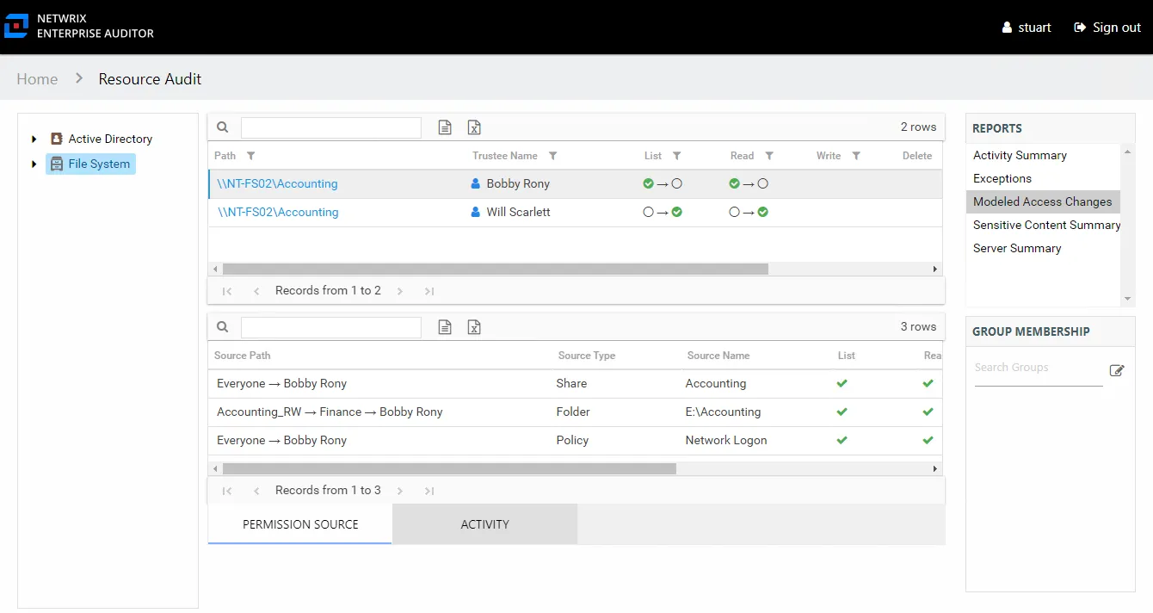The height and width of the screenshot is (613, 1153).
Task: Select the Permission Source tab
Action: [300, 524]
